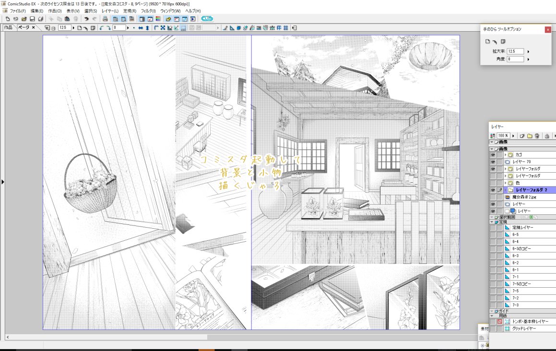Click the New file icon in toolbar
Viewport: 556px width, 351px height.
click(x=7, y=19)
